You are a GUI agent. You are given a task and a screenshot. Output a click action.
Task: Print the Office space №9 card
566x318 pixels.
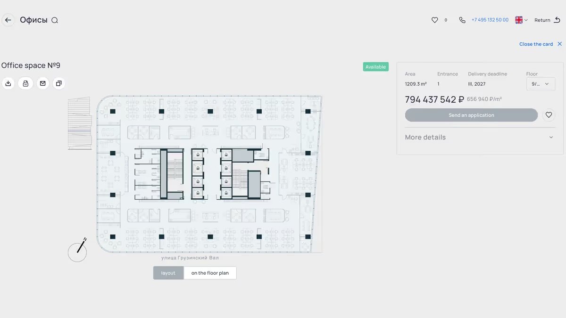pyautogui.click(x=25, y=83)
